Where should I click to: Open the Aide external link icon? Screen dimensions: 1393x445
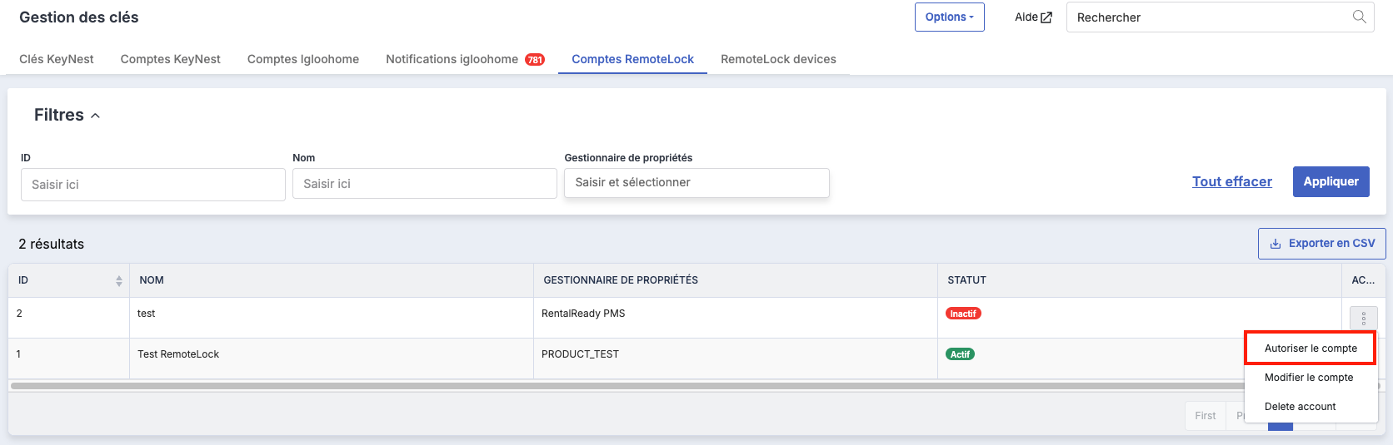coord(1046,17)
